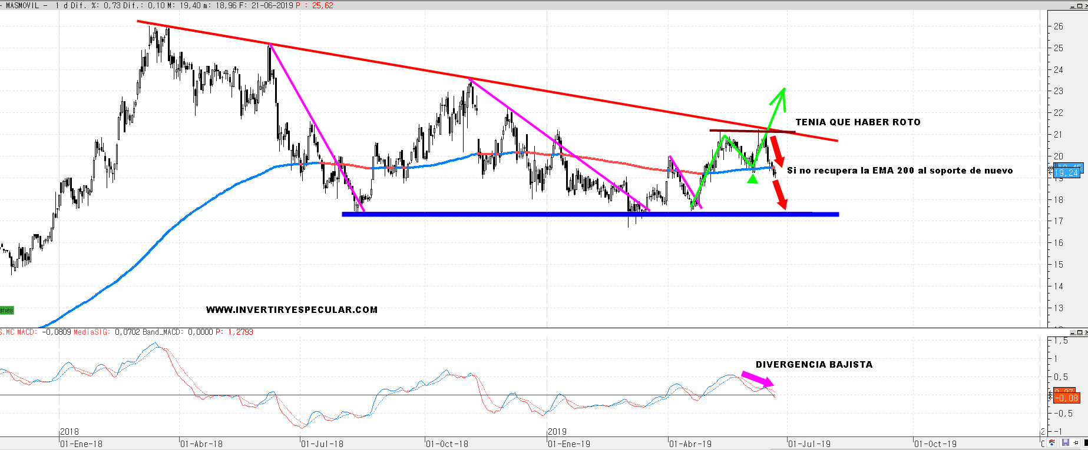Screen dimensions: 1088x450
Task: Minimize the MASMOVIL price chart panel
Action: coord(1072,5)
